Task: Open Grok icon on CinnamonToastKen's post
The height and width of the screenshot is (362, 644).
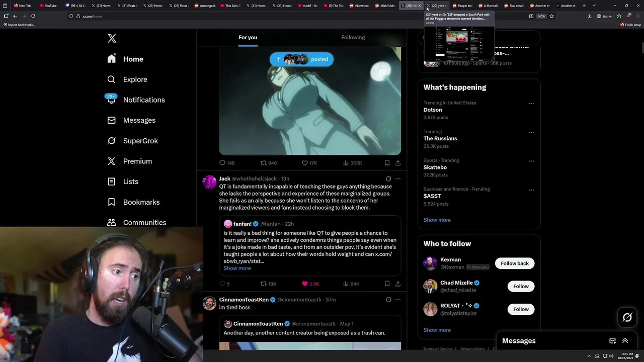Action: pyautogui.click(x=388, y=300)
